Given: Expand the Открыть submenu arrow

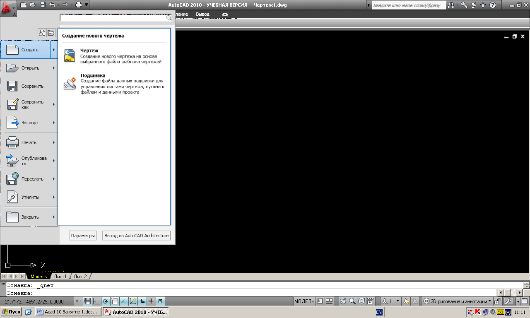Looking at the screenshot, I should (54, 68).
